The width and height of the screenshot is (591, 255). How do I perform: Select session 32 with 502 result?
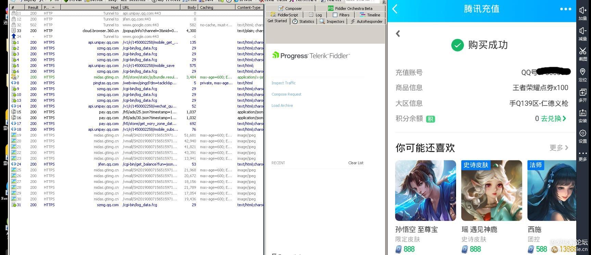click(x=137, y=25)
